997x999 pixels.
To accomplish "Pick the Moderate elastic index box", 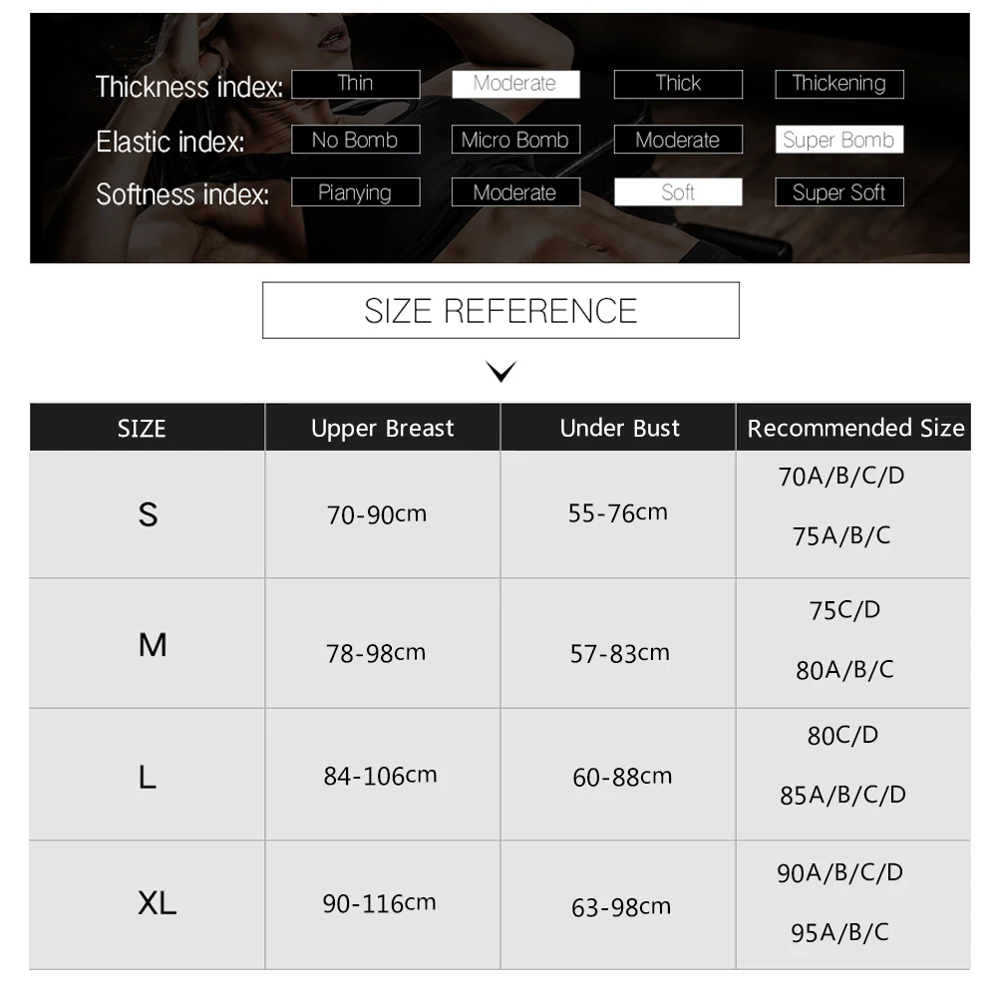I will coord(678,140).
